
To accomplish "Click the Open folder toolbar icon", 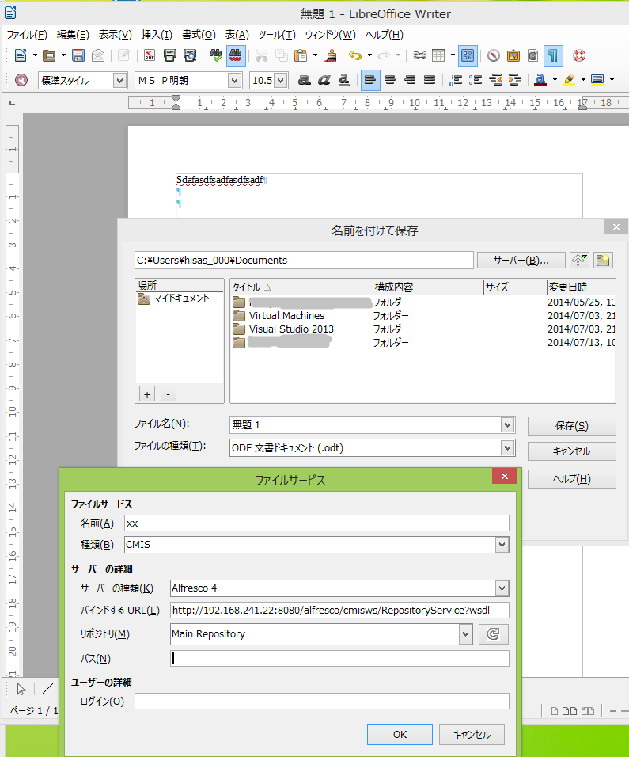I will [x=49, y=55].
